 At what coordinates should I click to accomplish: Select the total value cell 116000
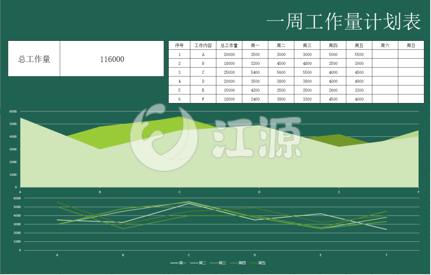point(112,59)
